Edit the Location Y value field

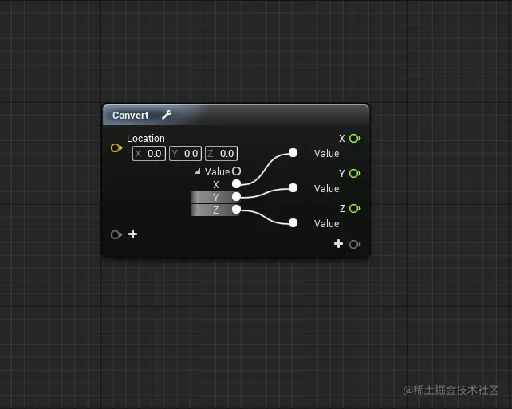click(186, 153)
